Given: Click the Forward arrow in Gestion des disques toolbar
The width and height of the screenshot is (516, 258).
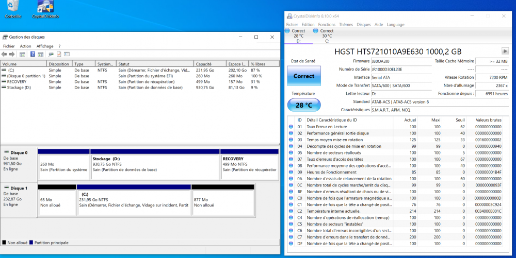Looking at the screenshot, I should tap(12, 54).
